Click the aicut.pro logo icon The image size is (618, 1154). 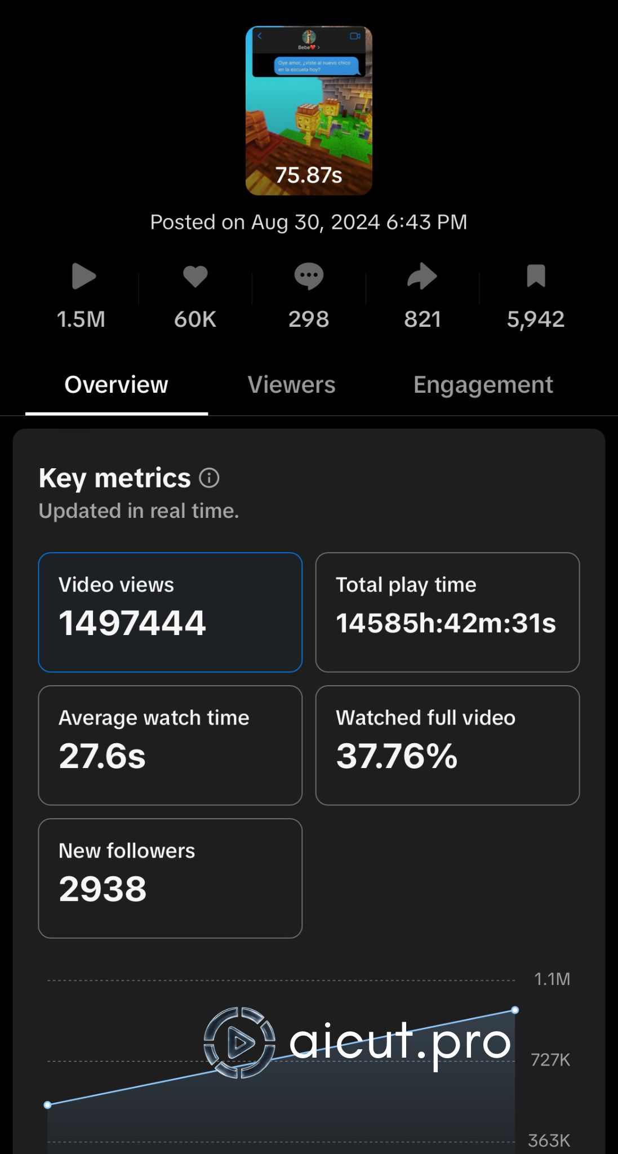(239, 1042)
